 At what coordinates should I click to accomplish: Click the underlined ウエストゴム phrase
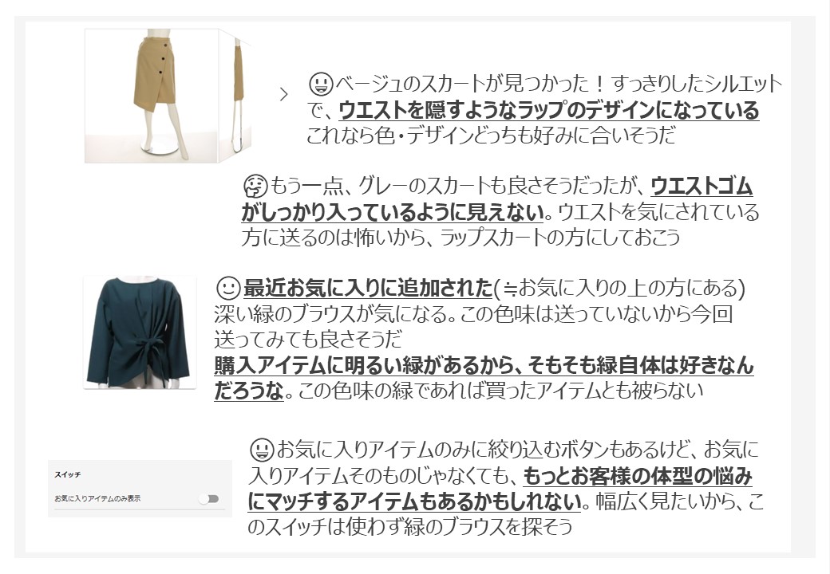point(702,186)
